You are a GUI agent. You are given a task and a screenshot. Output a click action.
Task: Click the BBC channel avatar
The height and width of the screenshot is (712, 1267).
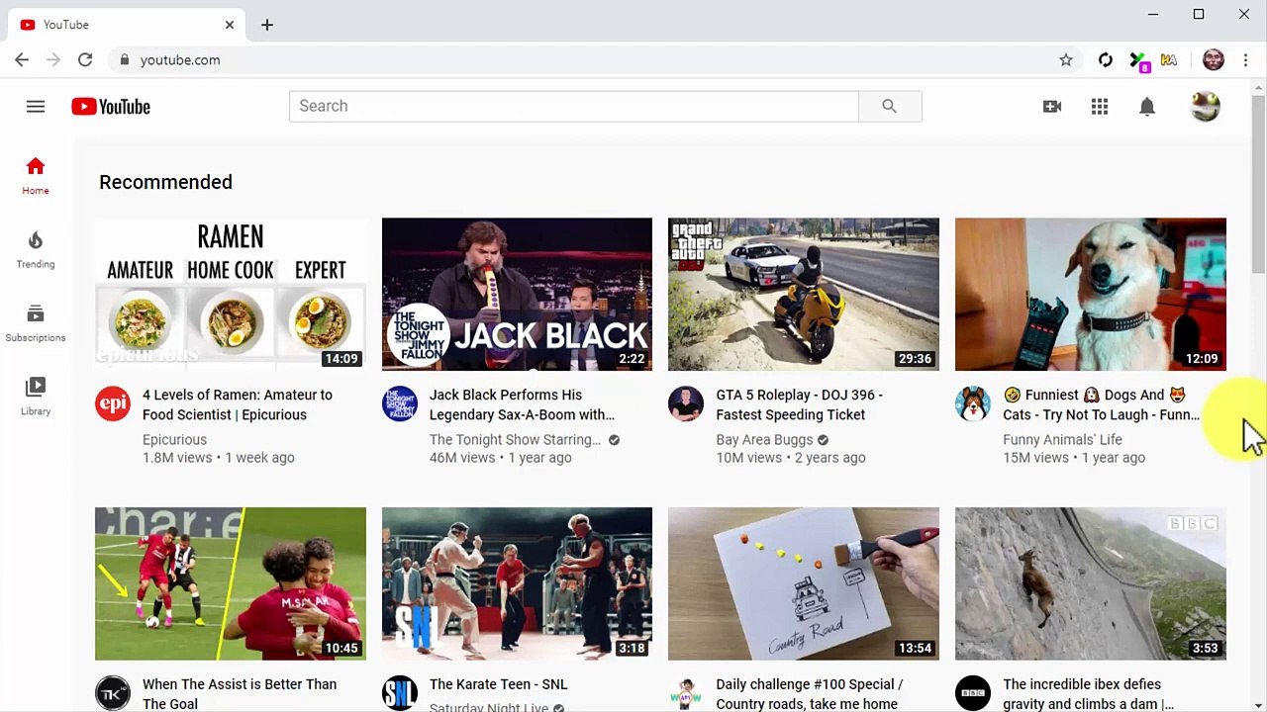pos(973,693)
